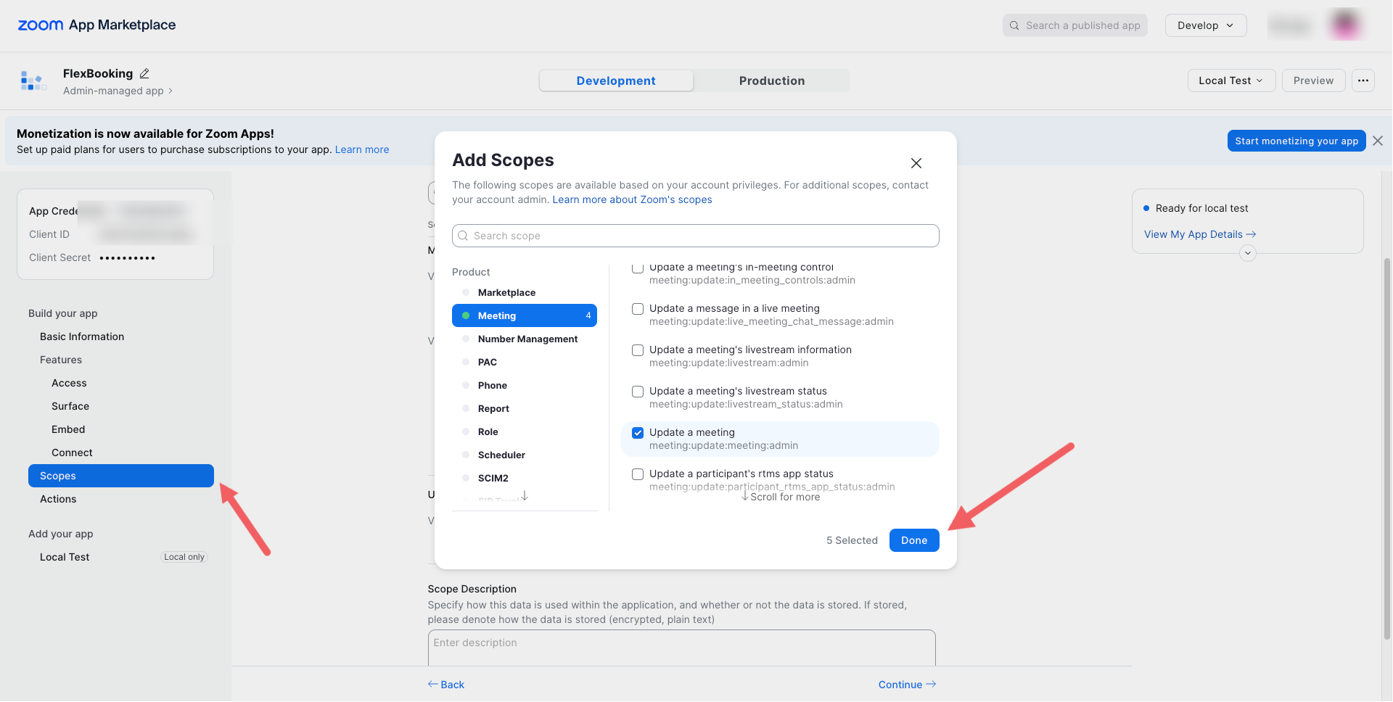Uncheck the Update a meeting scope

coord(638,433)
